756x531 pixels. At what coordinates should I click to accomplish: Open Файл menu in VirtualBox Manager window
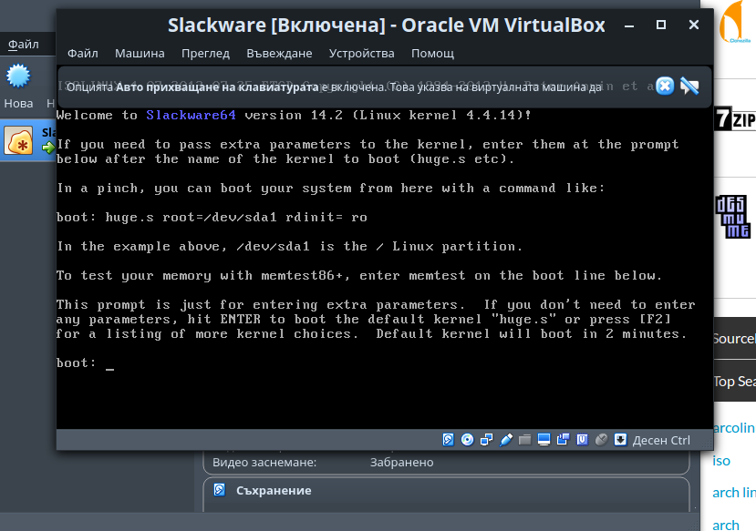pos(23,45)
